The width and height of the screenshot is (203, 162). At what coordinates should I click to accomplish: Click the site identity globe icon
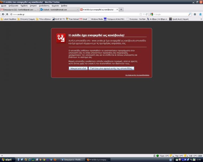tap(11, 14)
